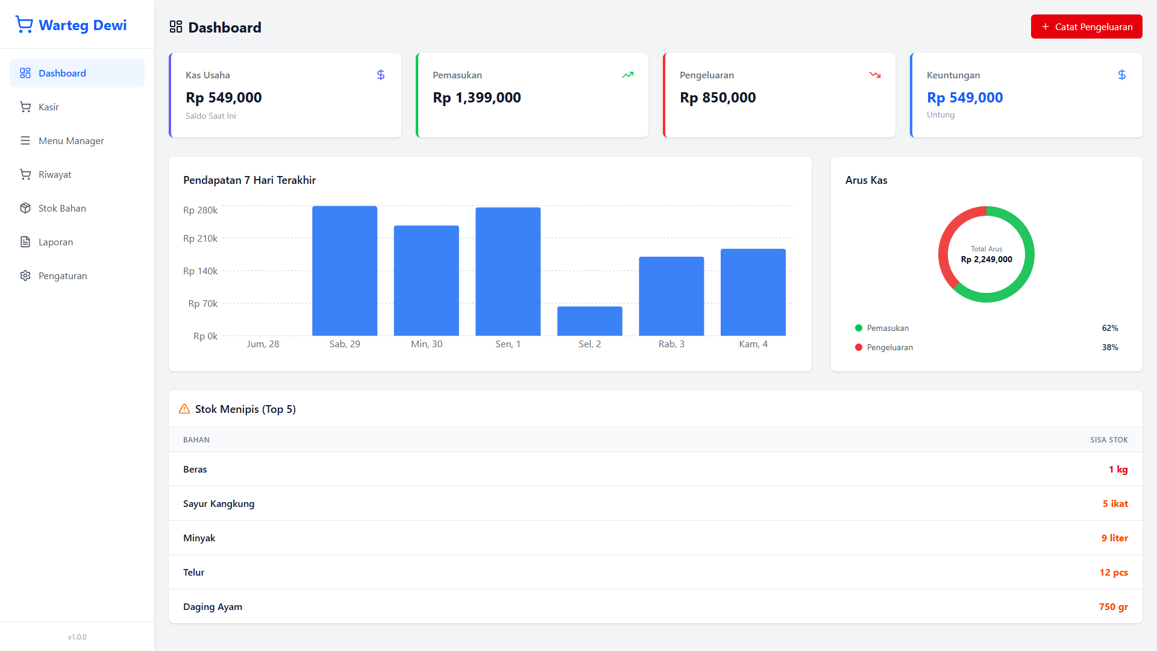Click the Telur row name
This screenshot has height=651, width=1157.
point(193,572)
